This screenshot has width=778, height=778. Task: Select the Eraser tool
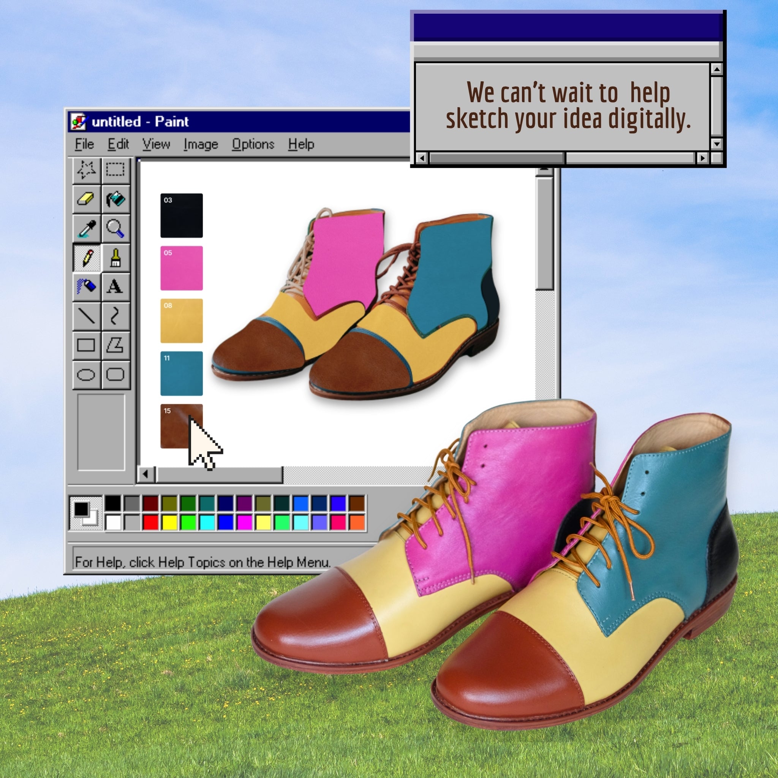point(86,199)
